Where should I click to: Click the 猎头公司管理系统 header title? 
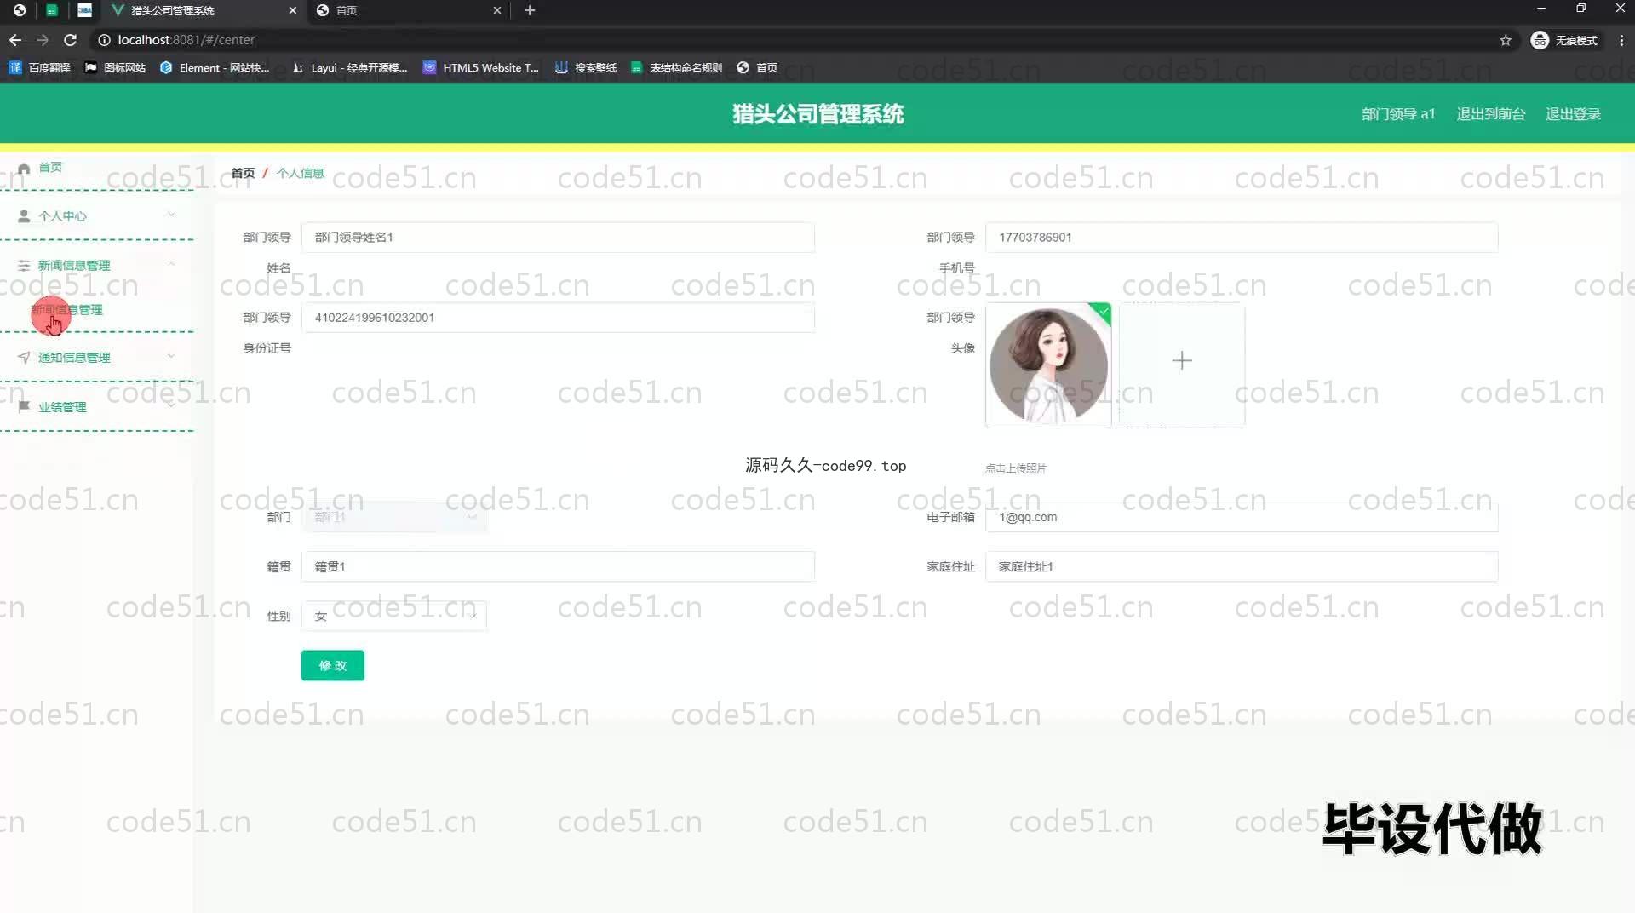[x=818, y=114]
